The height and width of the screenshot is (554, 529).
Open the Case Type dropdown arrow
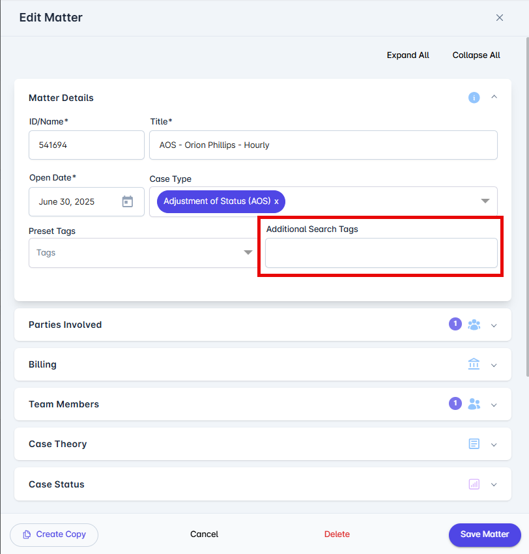pos(485,201)
